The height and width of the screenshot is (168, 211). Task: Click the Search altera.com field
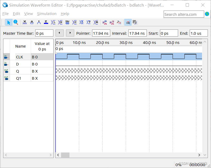click(x=184, y=14)
